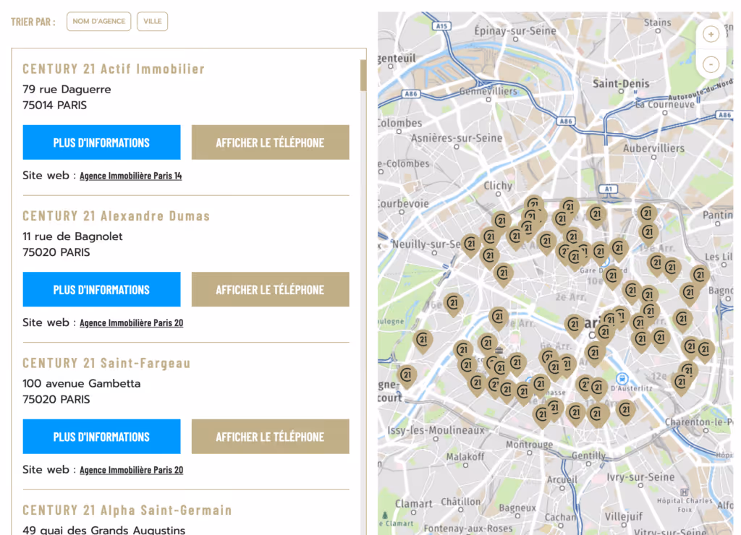Zoom out the map with the minus button
The height and width of the screenshot is (535, 741).
click(x=711, y=64)
